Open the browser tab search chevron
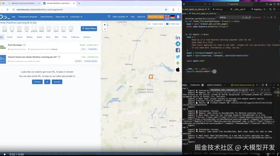 179,3
